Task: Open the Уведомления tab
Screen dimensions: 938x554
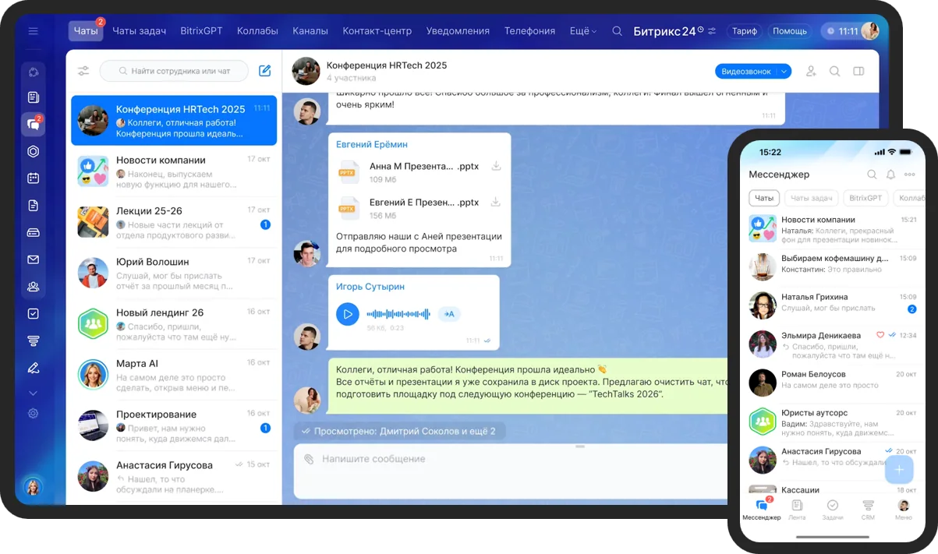Action: 458,31
